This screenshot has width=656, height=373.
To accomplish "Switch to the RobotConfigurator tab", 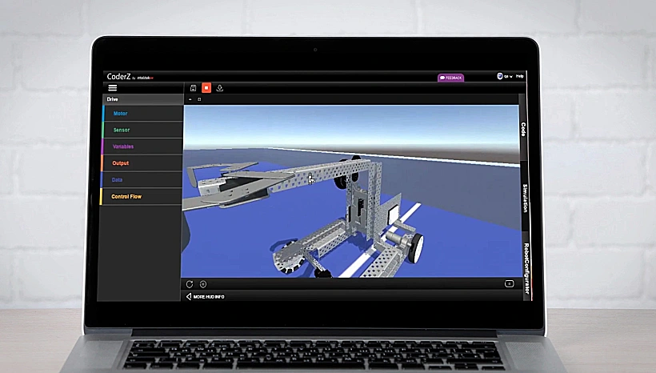I will (526, 270).
